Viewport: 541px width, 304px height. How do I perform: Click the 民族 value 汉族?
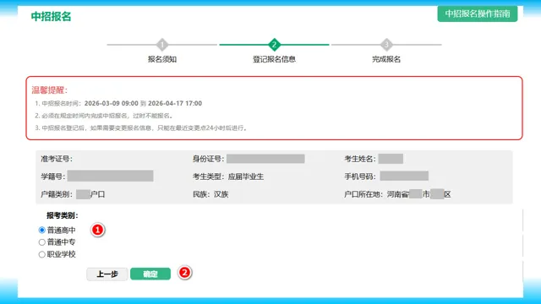pos(221,194)
